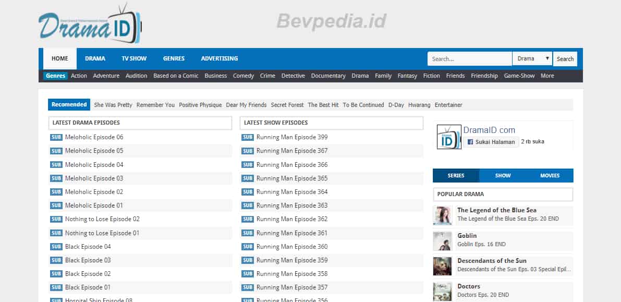The height and width of the screenshot is (302, 621).
Task: Open the Goblin drama link
Action: coord(467,235)
